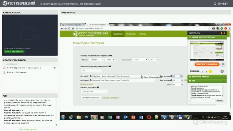This screenshot has height=131, width=233.
Task: Go to browser home page
Action: click(73, 28)
